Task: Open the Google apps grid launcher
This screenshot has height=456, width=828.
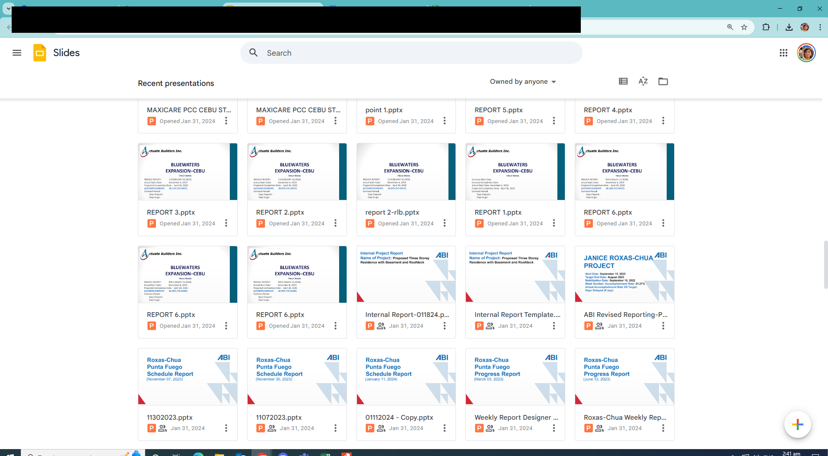Action: point(783,53)
